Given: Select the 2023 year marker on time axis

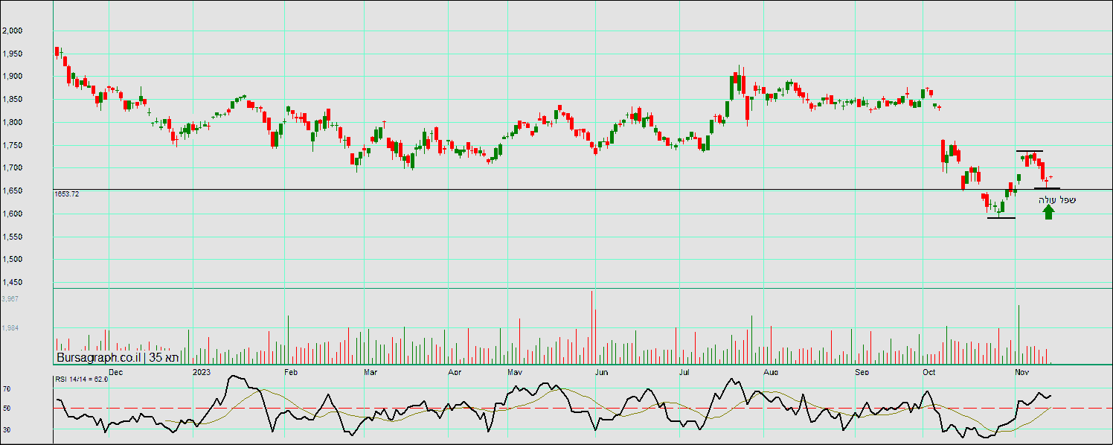Looking at the screenshot, I should [202, 371].
